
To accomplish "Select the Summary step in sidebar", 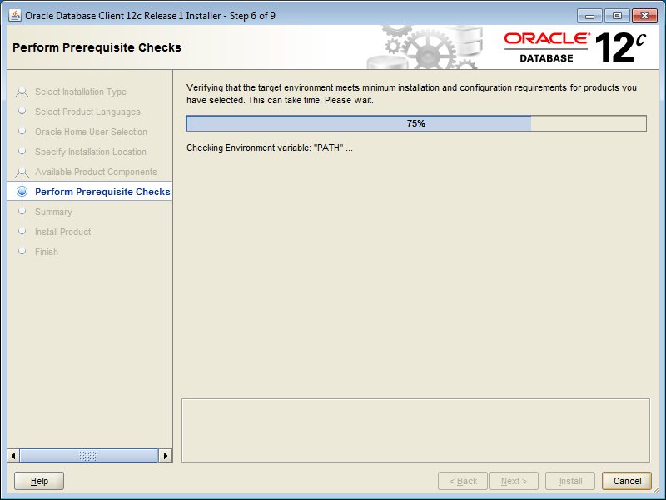I will click(x=53, y=212).
